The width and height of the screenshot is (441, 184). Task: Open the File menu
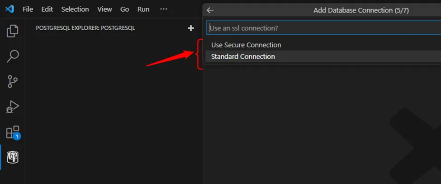[x=28, y=9]
